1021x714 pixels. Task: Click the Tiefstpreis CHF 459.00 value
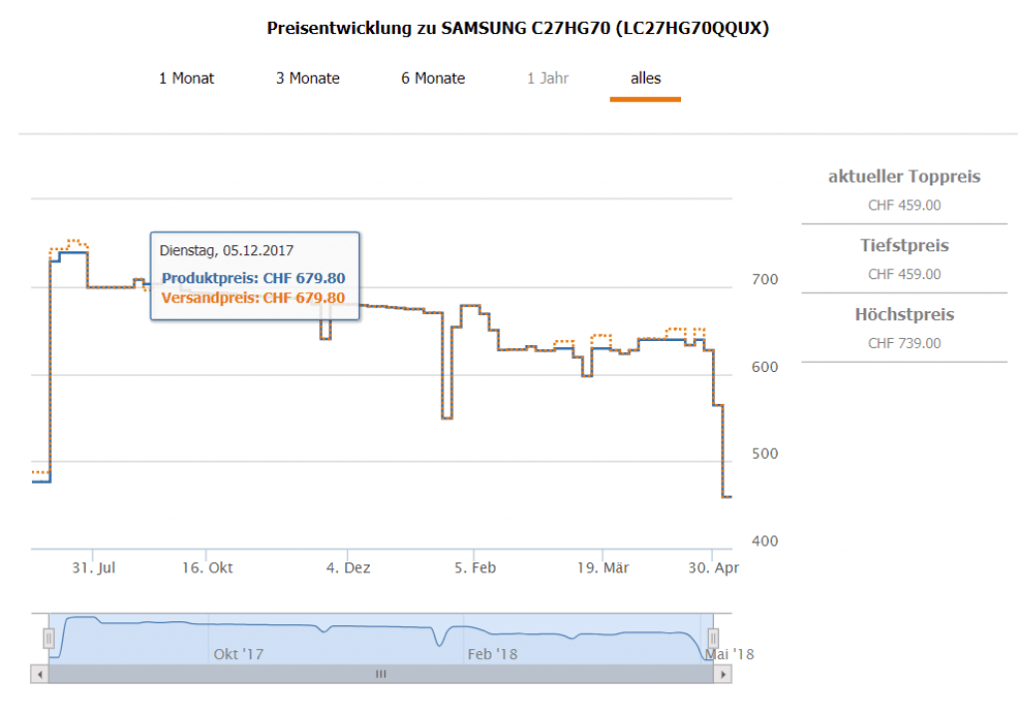[904, 274]
